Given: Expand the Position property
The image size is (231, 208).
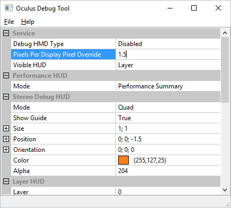Looking at the screenshot, I should tap(6, 139).
